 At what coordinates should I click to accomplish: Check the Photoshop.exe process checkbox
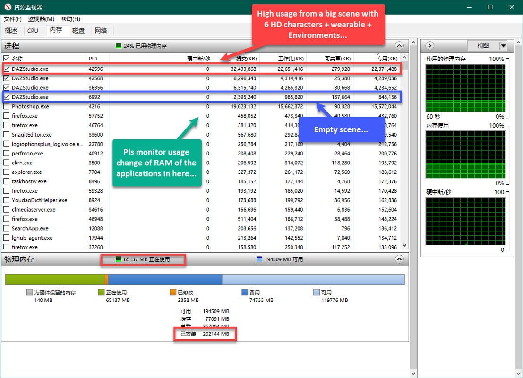(6, 106)
